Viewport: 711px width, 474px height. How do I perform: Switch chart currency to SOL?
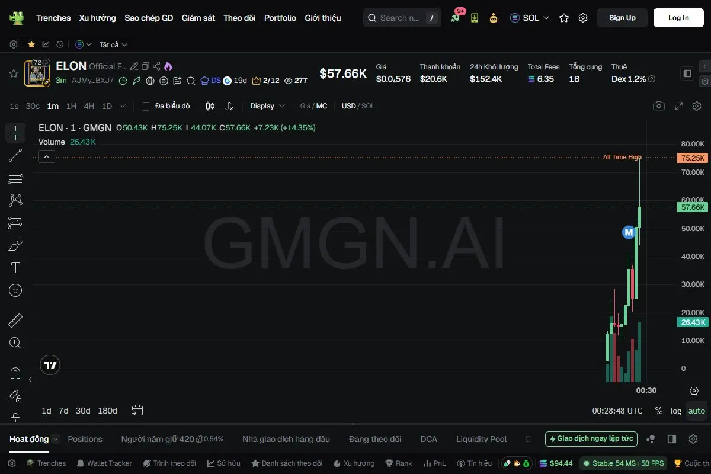pos(368,106)
